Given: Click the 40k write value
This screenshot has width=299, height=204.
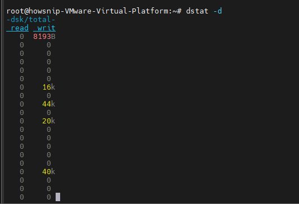Looking at the screenshot, I should (49, 172).
